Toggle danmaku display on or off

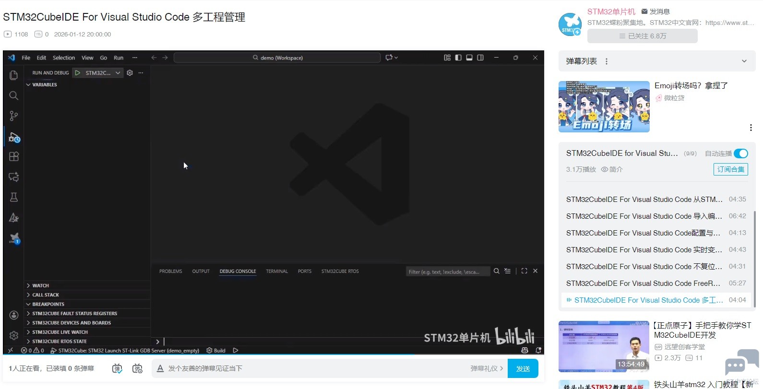[x=117, y=368]
